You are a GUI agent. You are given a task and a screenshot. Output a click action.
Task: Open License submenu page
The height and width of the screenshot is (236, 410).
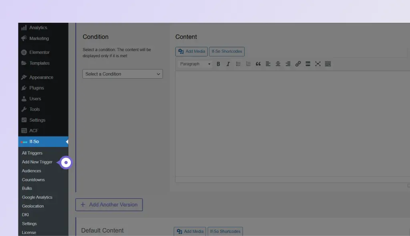29,232
